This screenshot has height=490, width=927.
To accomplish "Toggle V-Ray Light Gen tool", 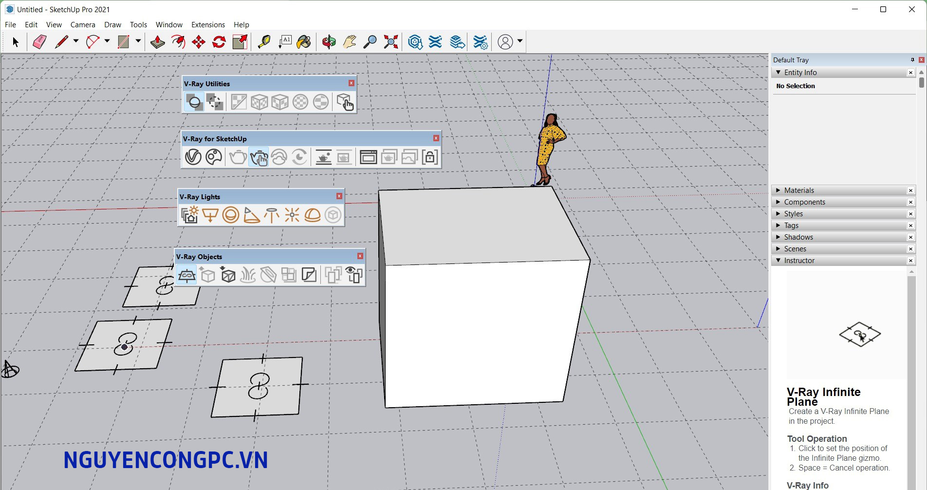I will 189,215.
